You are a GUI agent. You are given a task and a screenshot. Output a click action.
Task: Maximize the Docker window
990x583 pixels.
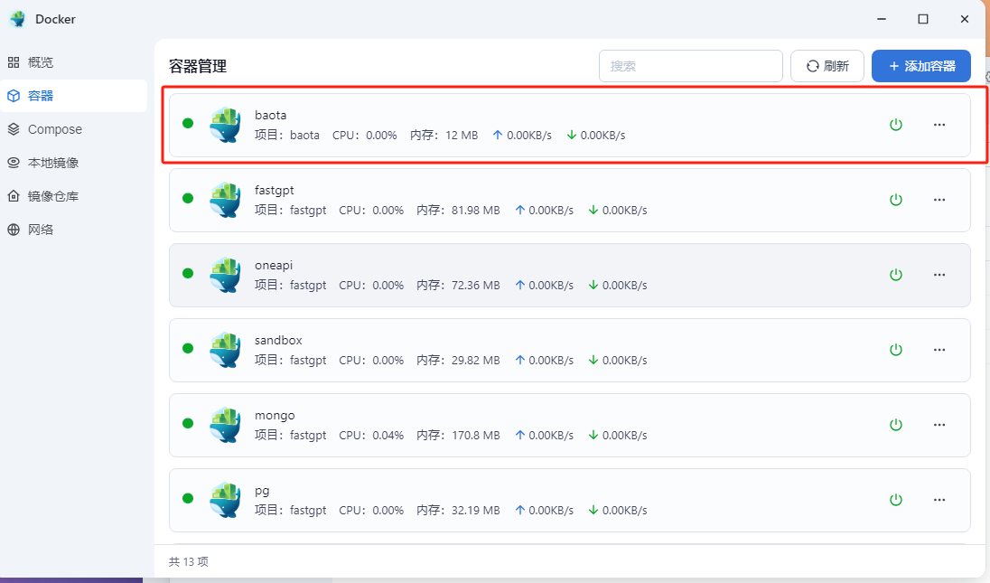[x=922, y=19]
